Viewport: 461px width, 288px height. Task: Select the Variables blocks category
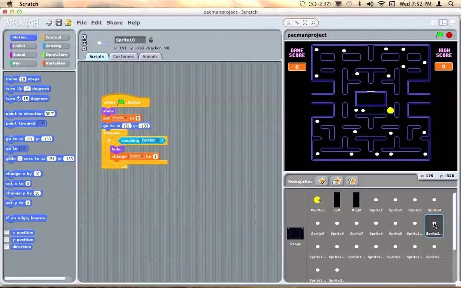56,63
